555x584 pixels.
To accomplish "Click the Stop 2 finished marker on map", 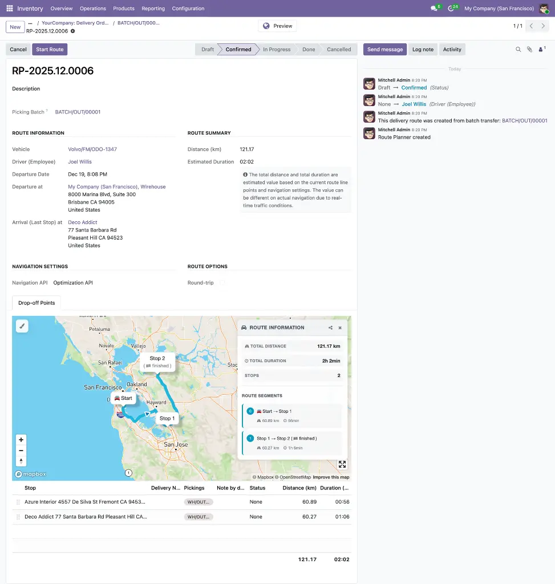I will click(x=157, y=362).
